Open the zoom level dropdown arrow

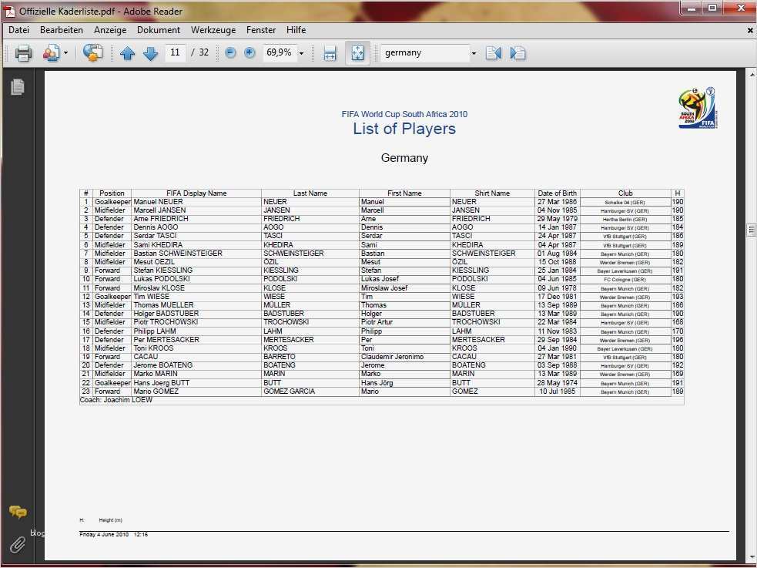click(302, 53)
